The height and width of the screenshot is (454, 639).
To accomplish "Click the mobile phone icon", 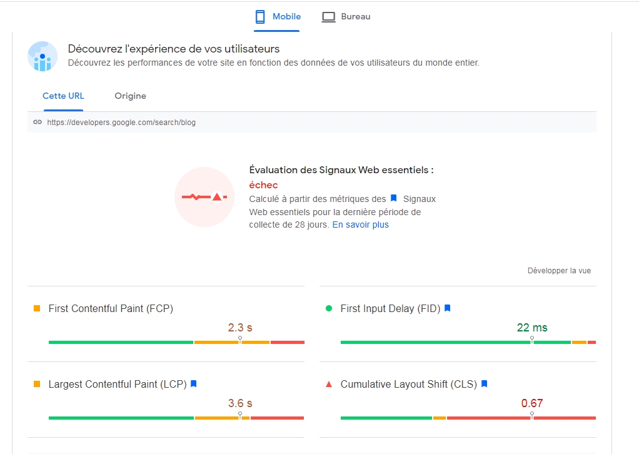I will tap(261, 17).
